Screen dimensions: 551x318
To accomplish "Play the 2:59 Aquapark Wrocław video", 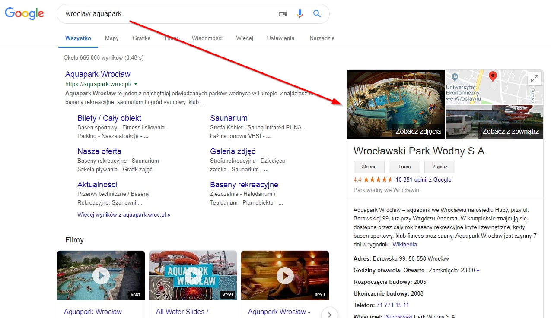I will (x=193, y=275).
